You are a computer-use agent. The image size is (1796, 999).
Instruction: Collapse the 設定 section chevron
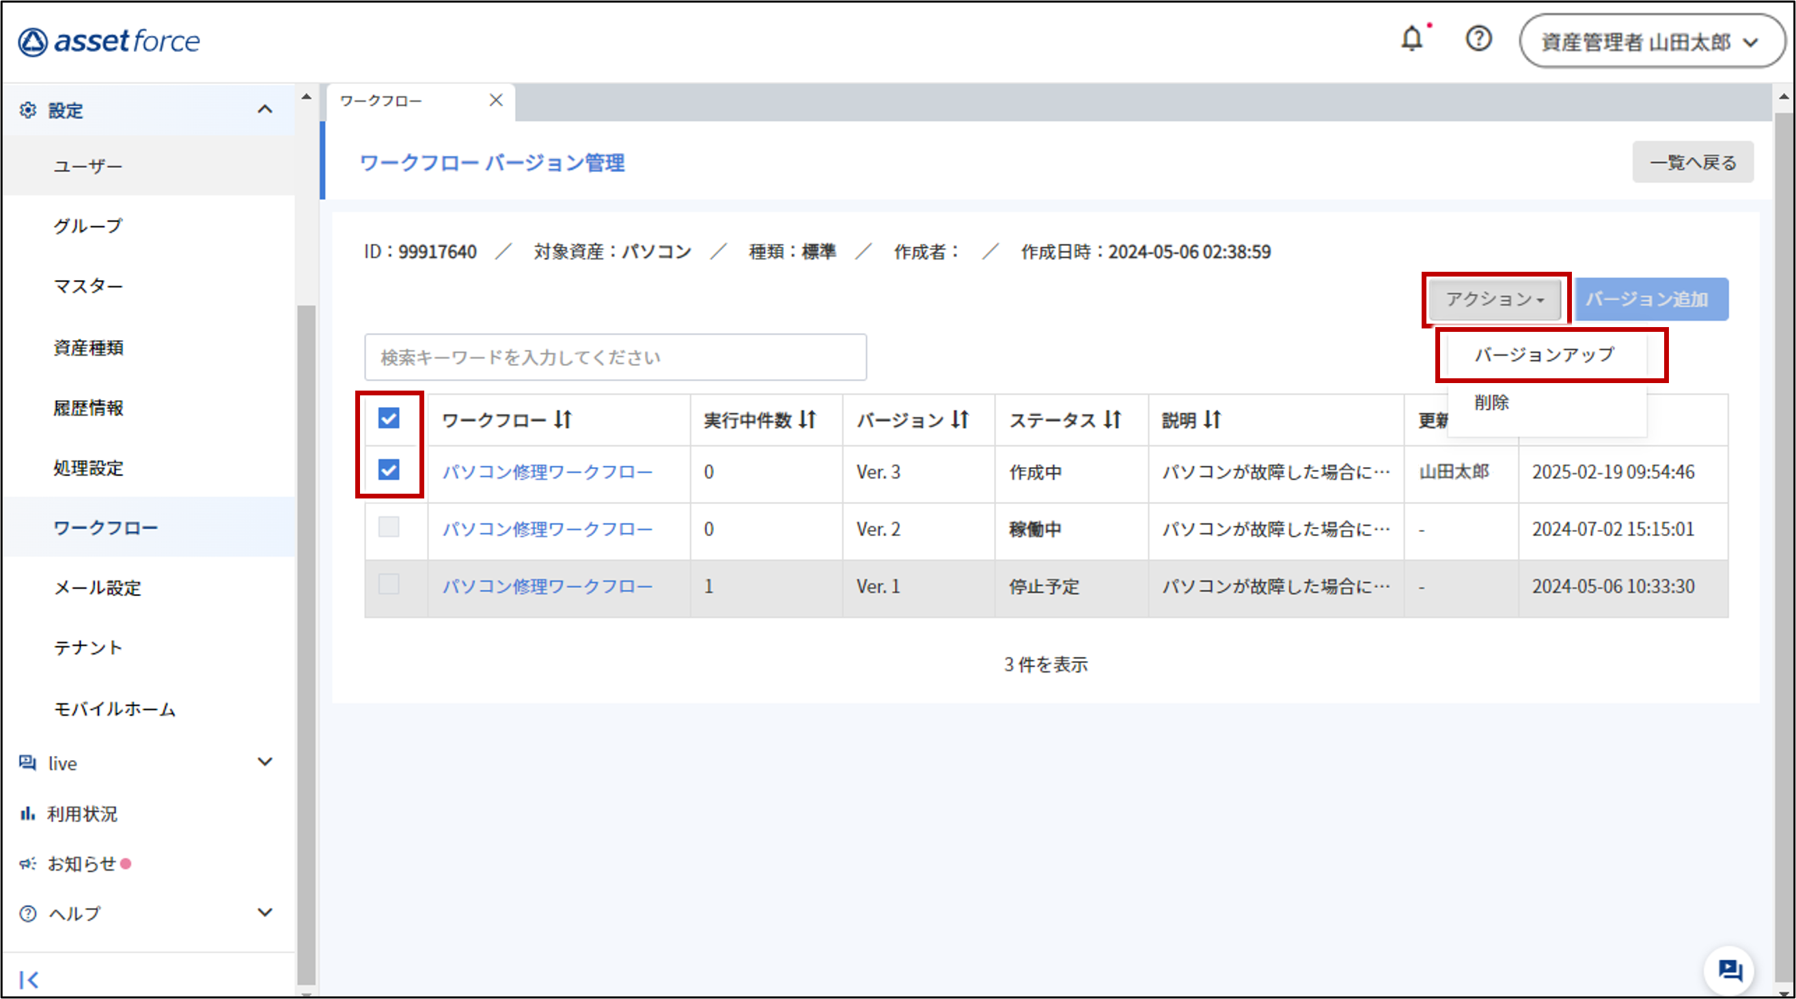point(264,109)
